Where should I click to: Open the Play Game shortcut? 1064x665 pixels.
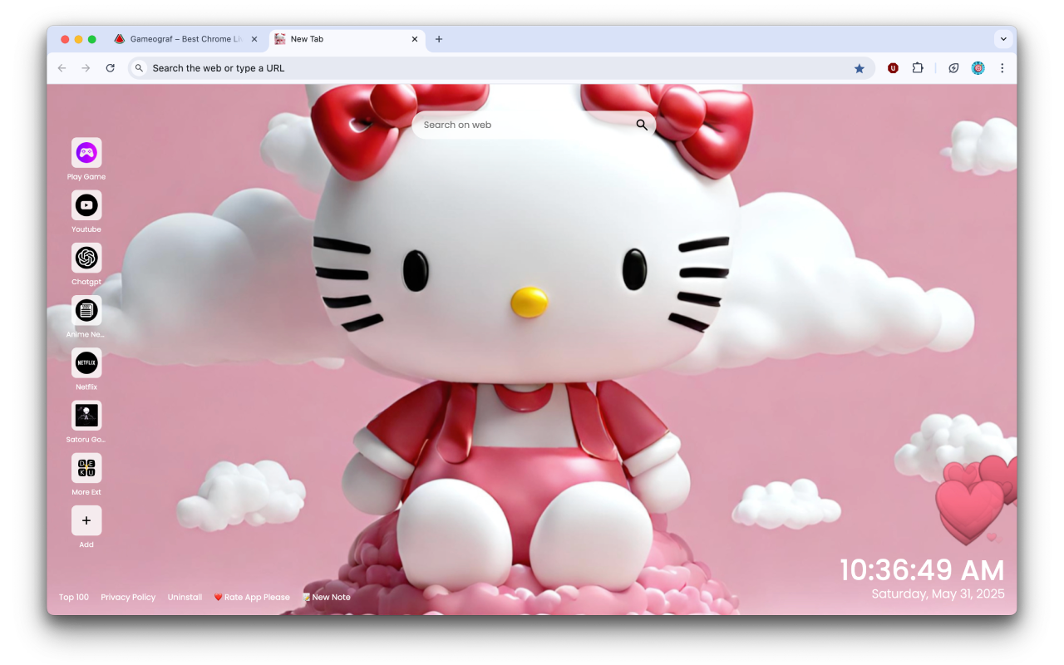pos(86,152)
